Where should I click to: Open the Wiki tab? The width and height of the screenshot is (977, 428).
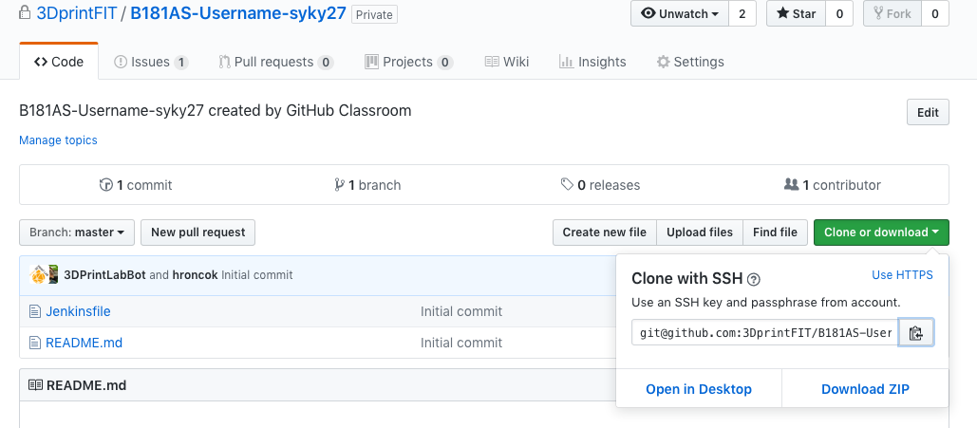pyautogui.click(x=507, y=62)
